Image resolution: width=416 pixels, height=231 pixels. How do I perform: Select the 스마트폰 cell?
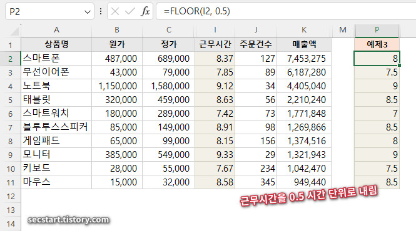click(x=56, y=58)
